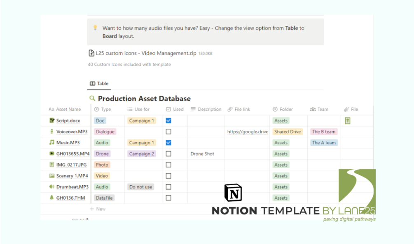Screen dimensions: 414x245
Task: Open the https://google.drive file link
Action: click(x=248, y=132)
